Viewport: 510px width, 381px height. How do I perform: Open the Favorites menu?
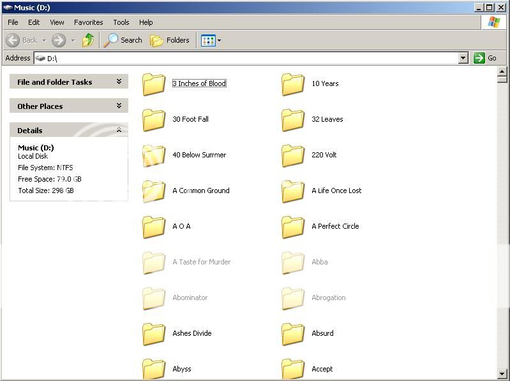89,22
